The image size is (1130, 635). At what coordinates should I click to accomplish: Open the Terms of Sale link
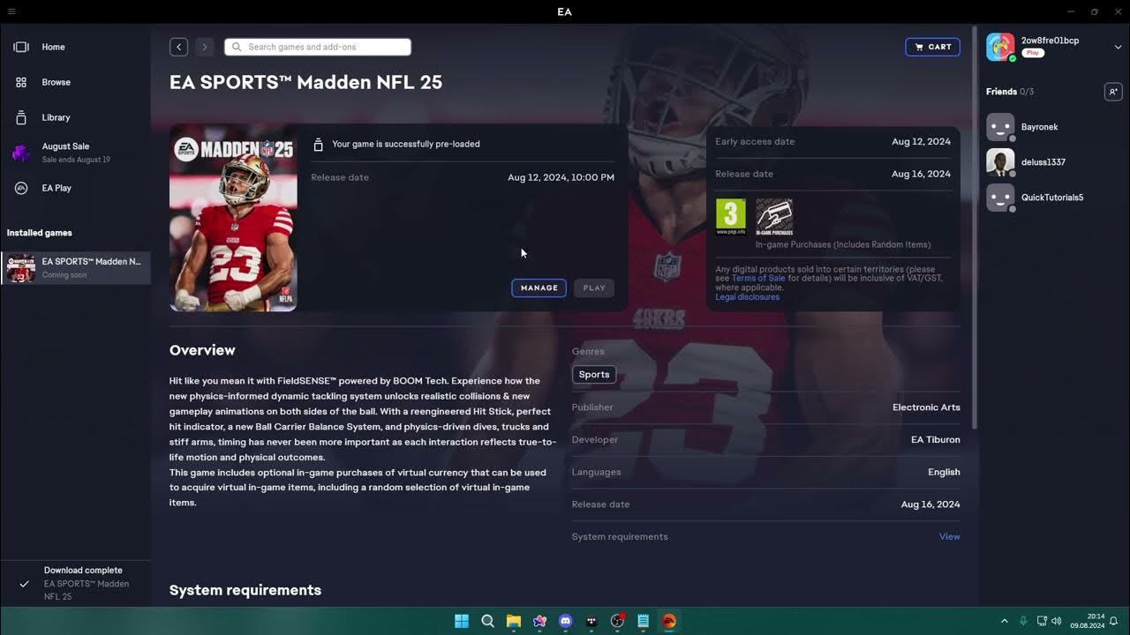pos(757,278)
